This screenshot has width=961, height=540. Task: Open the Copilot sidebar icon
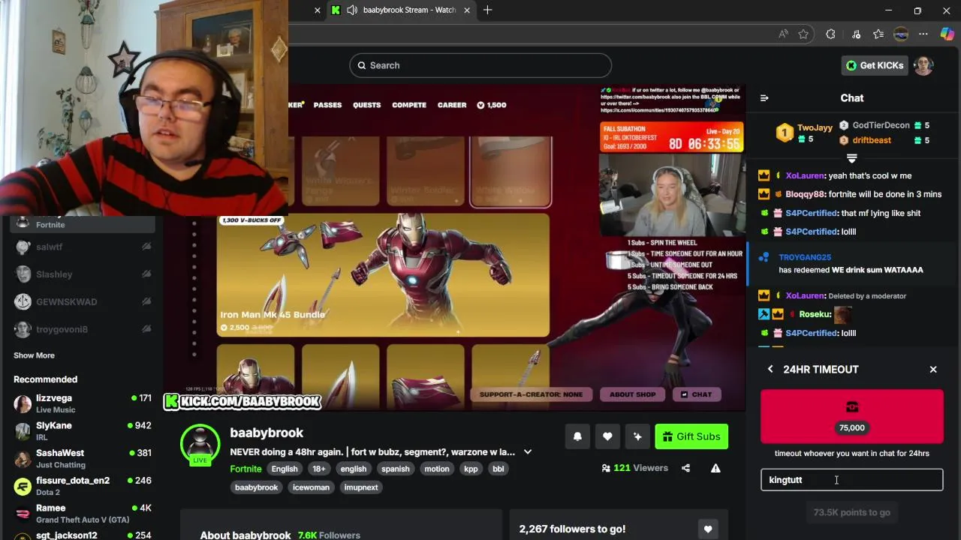point(947,34)
